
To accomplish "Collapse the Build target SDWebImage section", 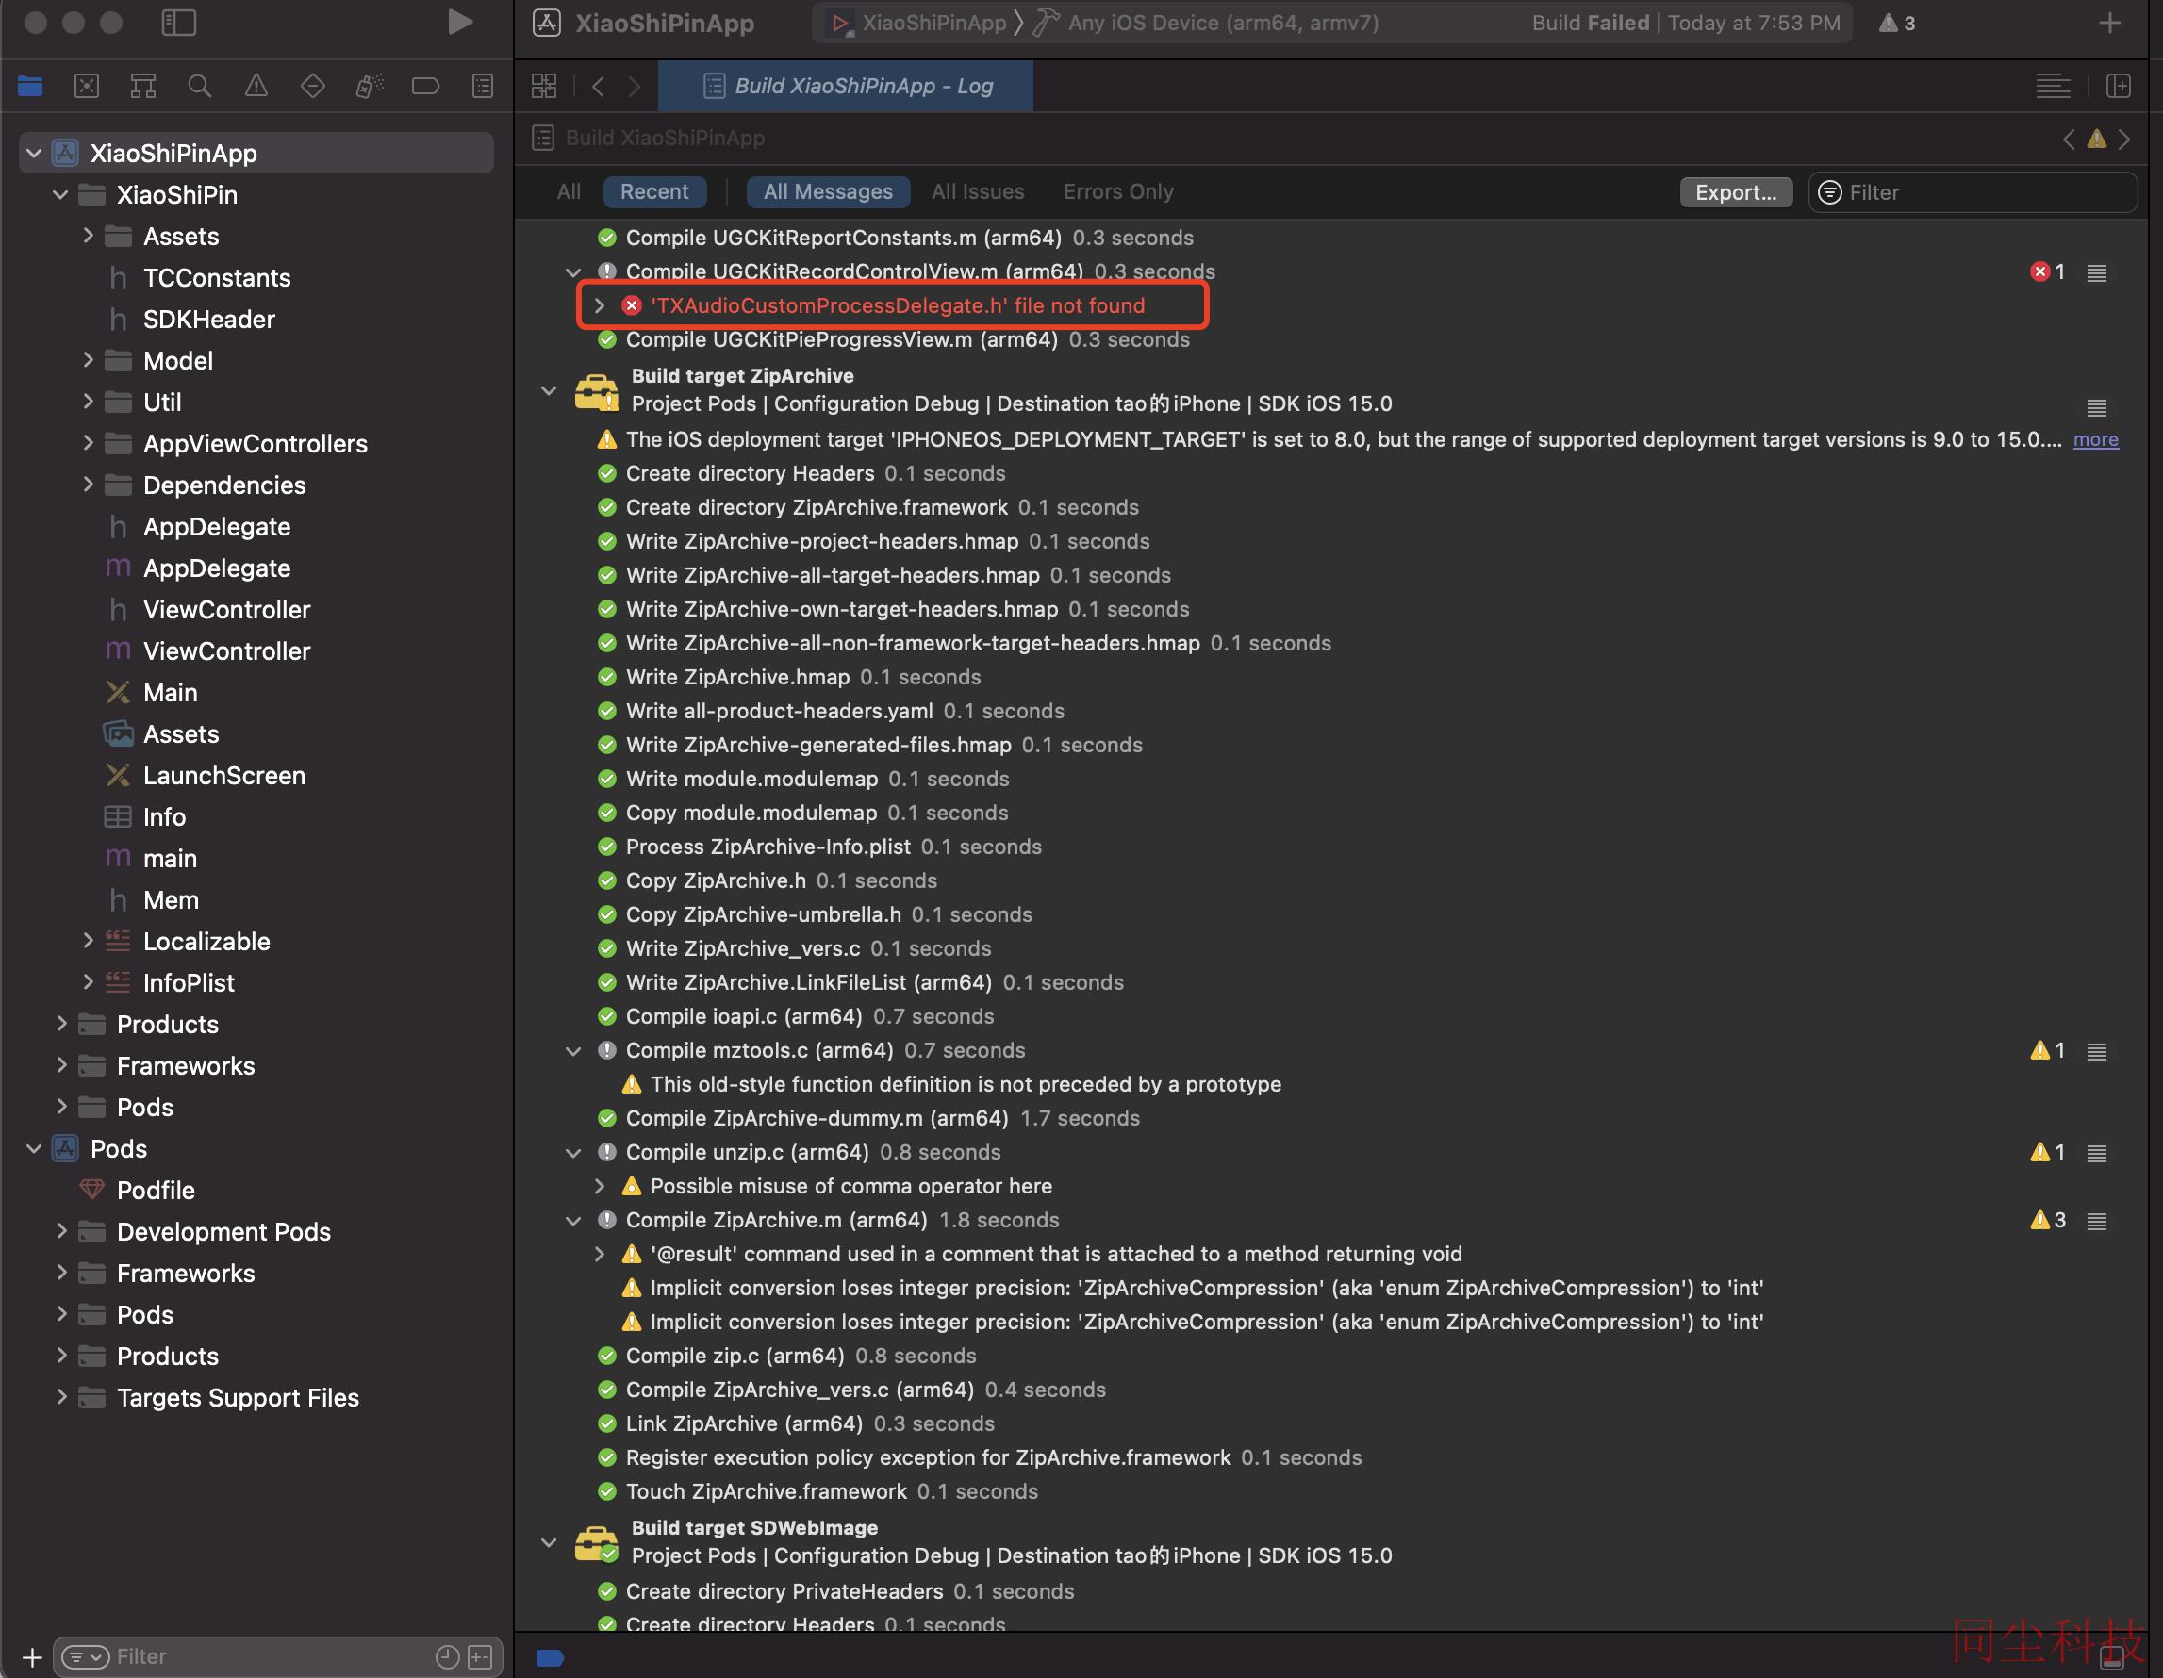I will [x=549, y=1542].
